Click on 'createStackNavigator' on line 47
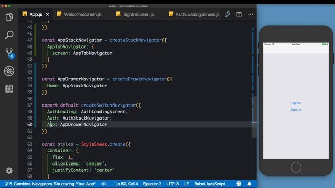The width and height of the screenshot is (335, 188). [136, 40]
